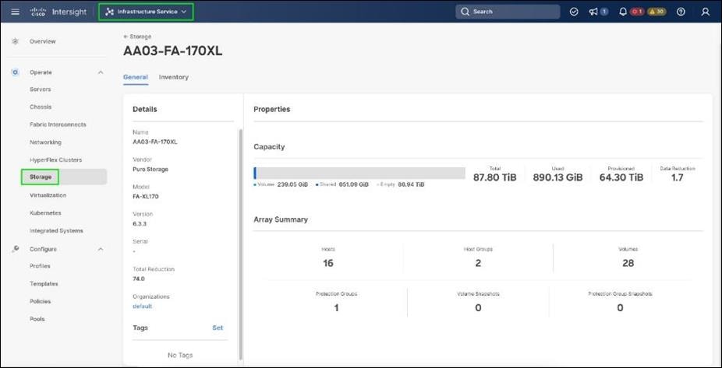Open the Infrastructure Service switcher dropdown

pyautogui.click(x=146, y=12)
